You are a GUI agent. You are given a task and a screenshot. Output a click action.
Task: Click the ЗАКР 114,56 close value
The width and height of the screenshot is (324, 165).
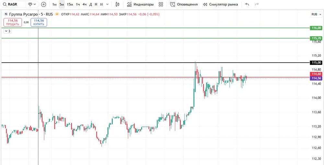(x=127, y=14)
